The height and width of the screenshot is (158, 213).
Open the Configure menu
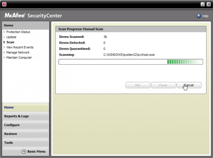point(25,125)
